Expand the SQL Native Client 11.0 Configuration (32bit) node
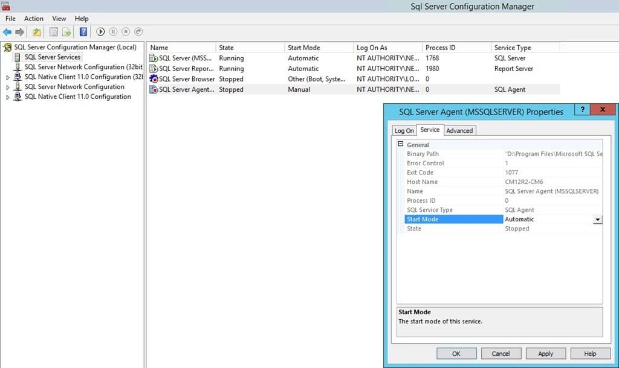Image resolution: width=619 pixels, height=368 pixels. click(x=7, y=78)
